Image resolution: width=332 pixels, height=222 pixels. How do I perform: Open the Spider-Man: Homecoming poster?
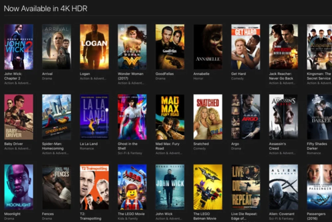[56, 117]
